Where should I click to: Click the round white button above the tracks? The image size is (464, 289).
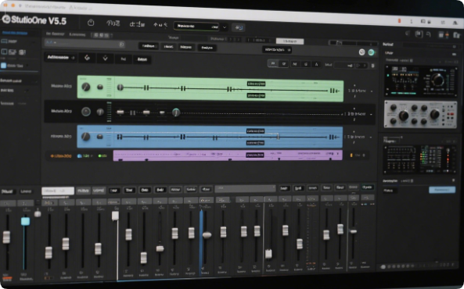point(362,52)
